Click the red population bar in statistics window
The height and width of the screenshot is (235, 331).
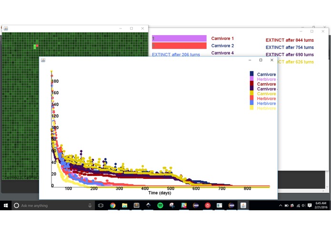pyautogui.click(x=179, y=46)
